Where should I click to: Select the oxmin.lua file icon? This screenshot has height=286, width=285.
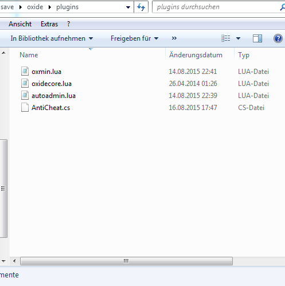pos(25,72)
